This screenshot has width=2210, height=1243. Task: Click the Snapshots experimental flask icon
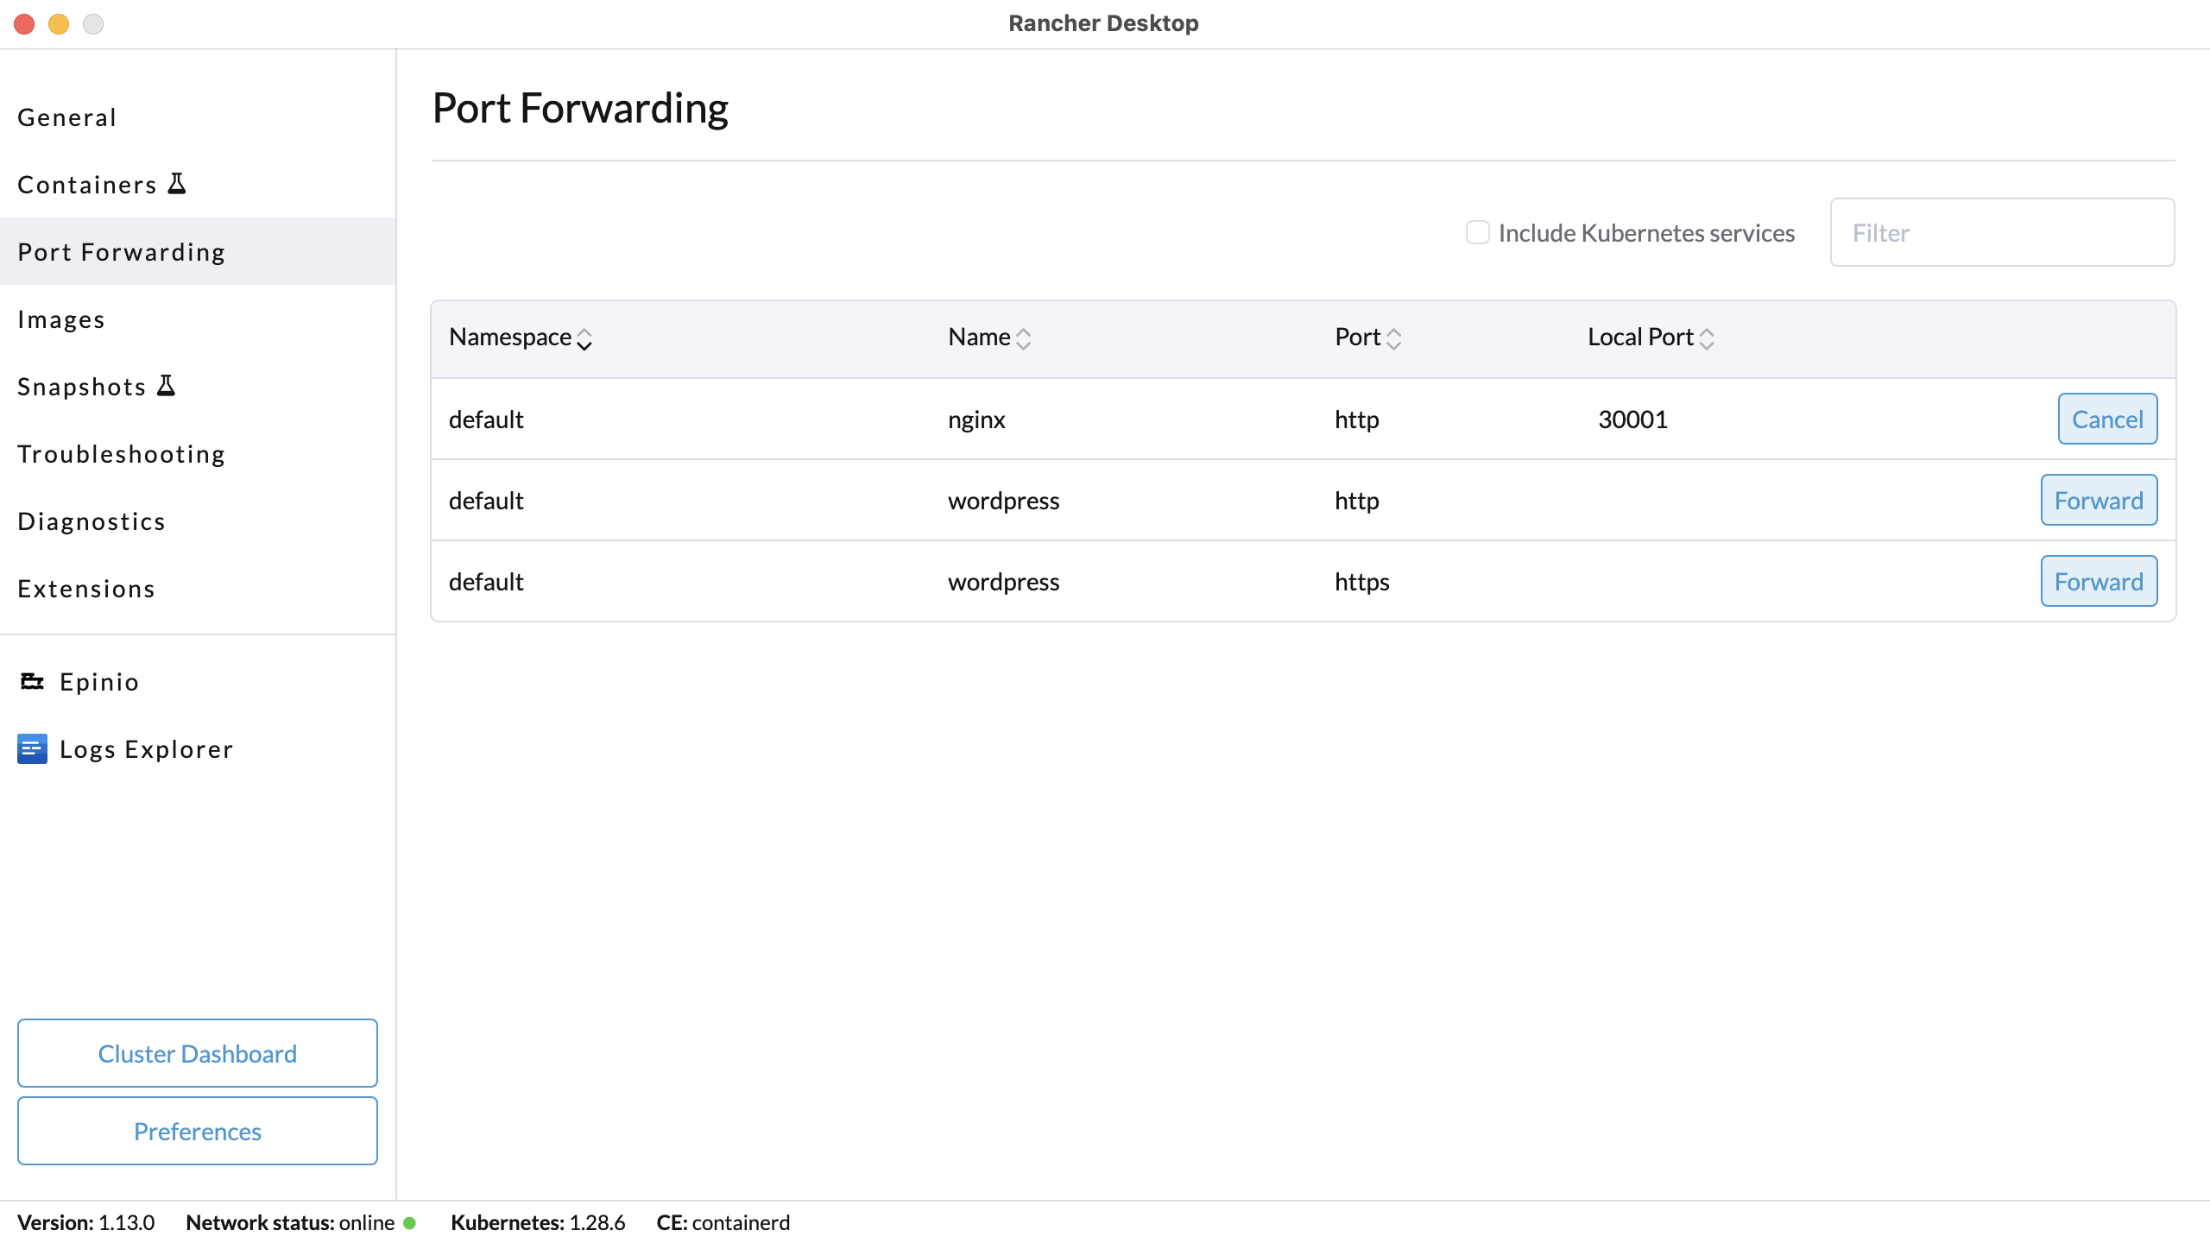click(167, 386)
